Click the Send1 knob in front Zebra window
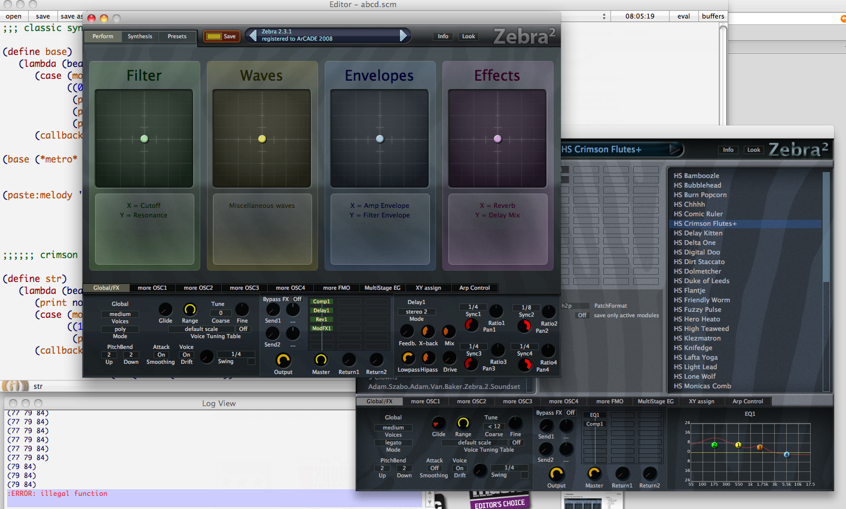 273,309
